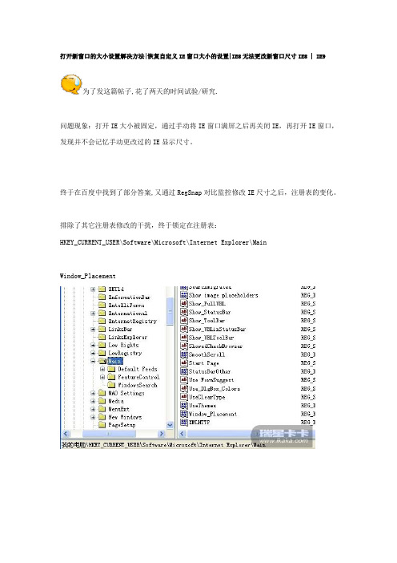
Task: Click the registry path in the status bar
Action: 163,444
